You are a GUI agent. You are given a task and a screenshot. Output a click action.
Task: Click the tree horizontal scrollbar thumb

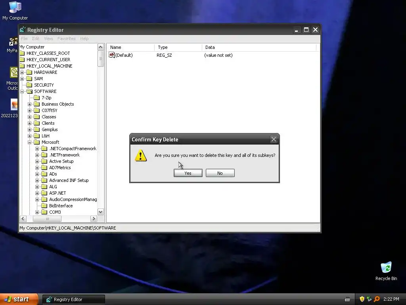point(47,219)
